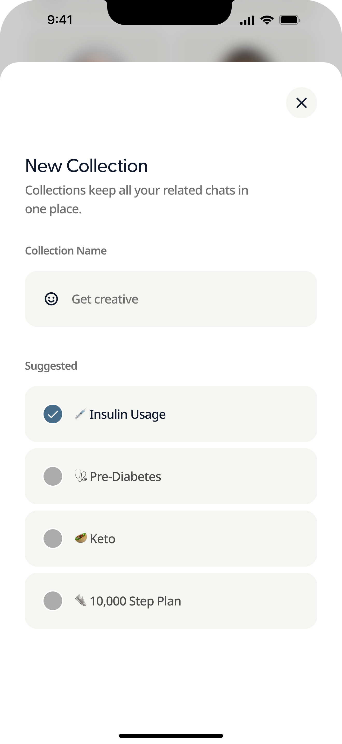Uncheck the Insulin Usage checkmark
Image resolution: width=342 pixels, height=744 pixels.
click(x=53, y=414)
